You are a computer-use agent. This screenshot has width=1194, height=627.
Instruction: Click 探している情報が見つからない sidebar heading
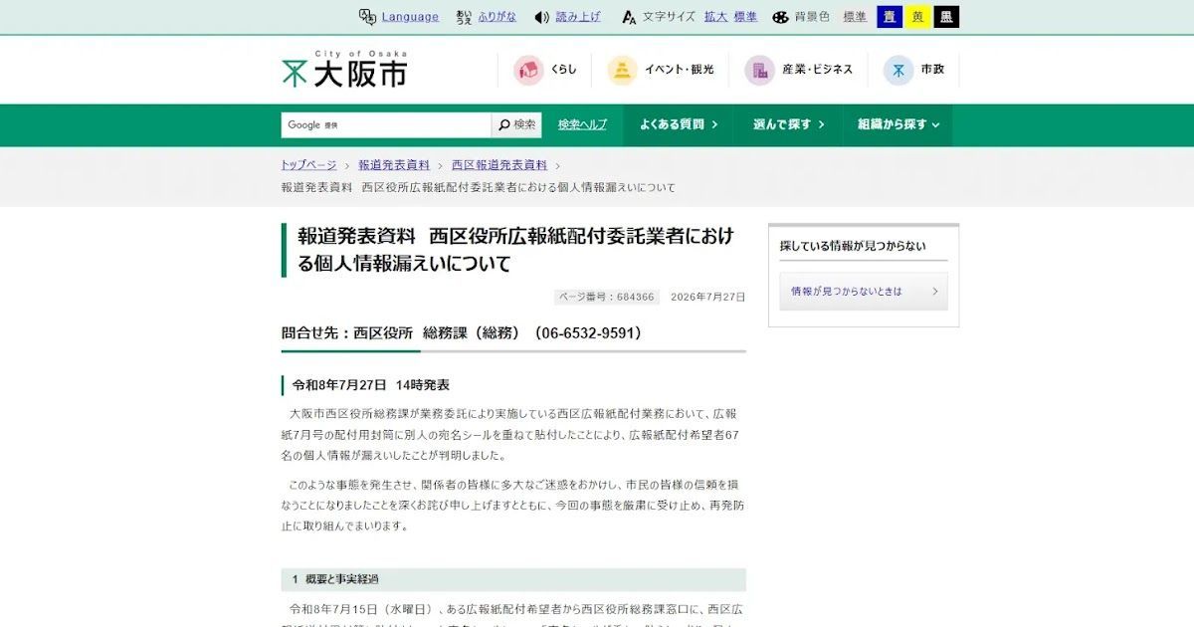[x=853, y=246]
